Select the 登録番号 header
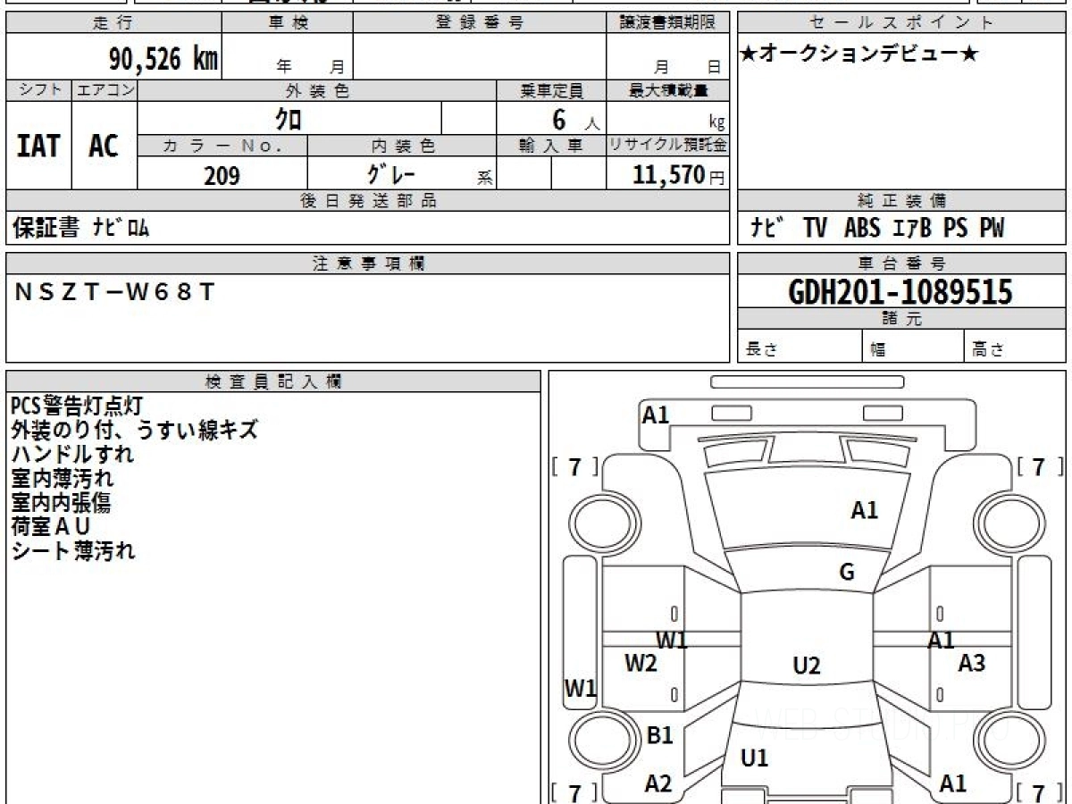 pyautogui.click(x=480, y=23)
